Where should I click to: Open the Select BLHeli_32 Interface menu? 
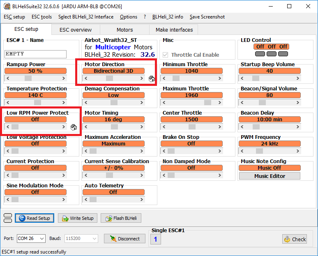86,17
